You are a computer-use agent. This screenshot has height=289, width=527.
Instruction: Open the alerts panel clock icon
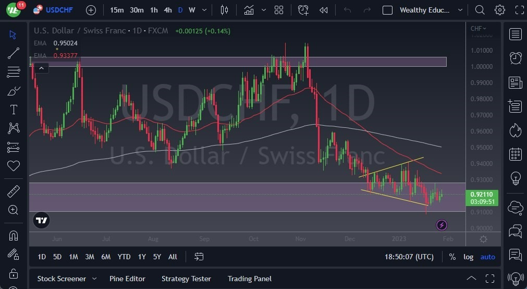515,58
